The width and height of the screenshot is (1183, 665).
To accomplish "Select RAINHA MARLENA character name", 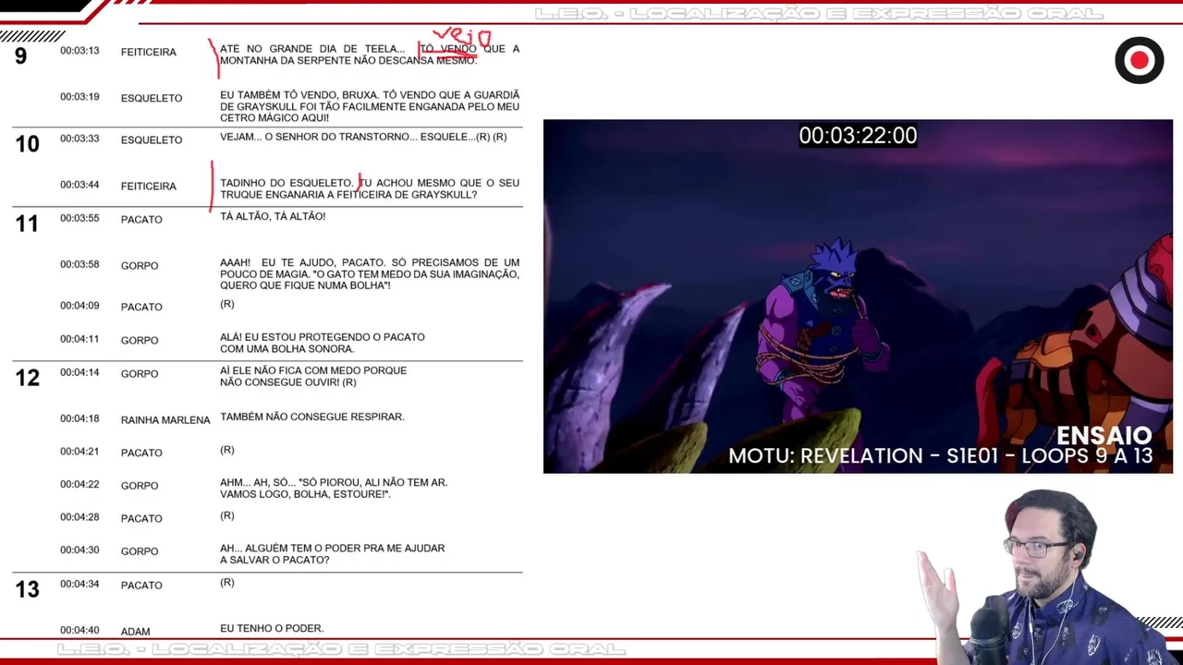I will click(165, 420).
